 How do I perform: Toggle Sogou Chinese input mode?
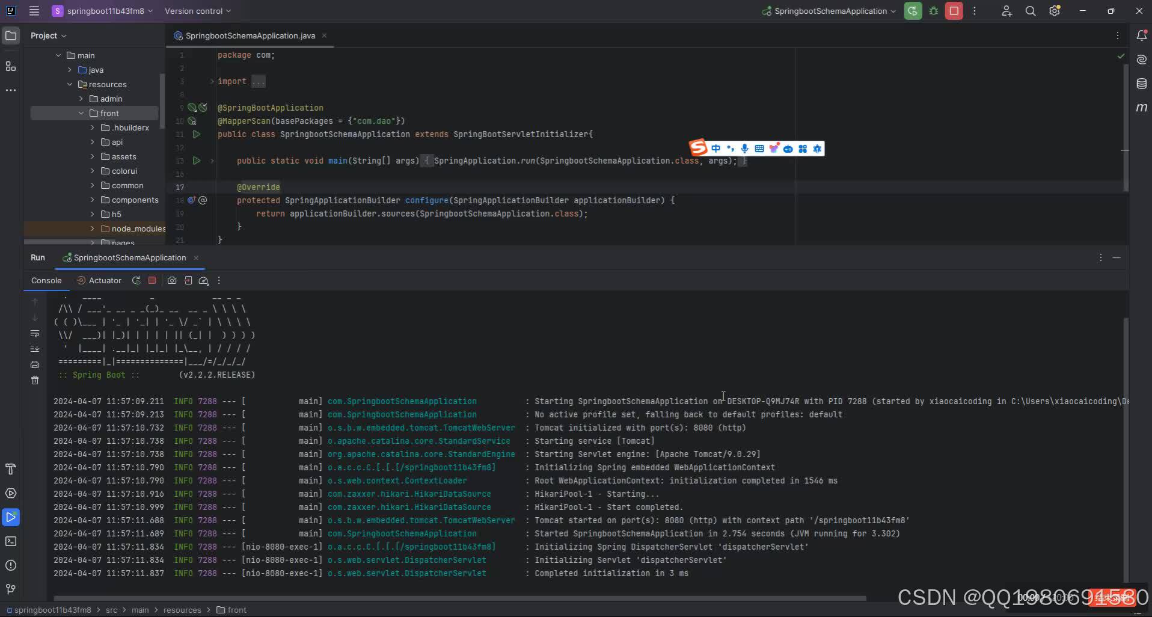click(x=715, y=149)
